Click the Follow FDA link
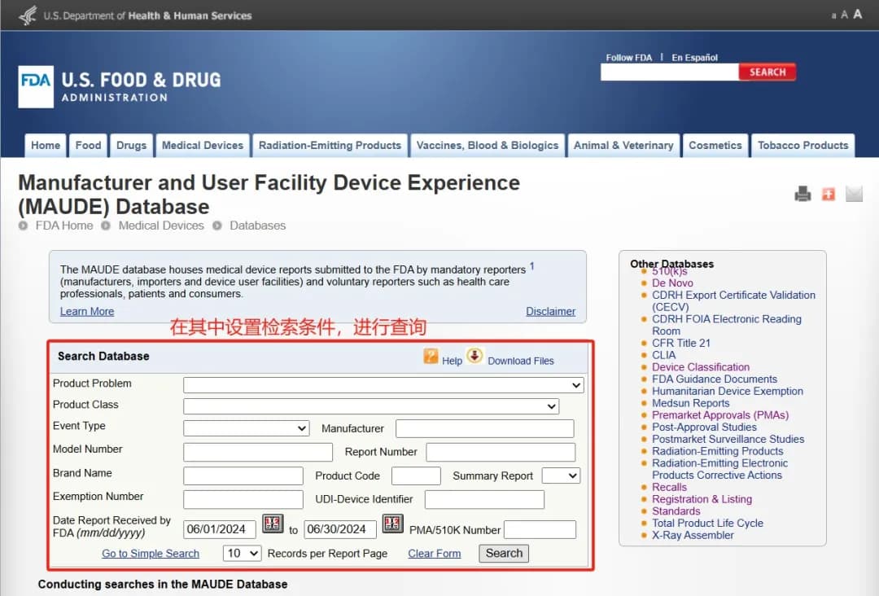 (x=629, y=57)
